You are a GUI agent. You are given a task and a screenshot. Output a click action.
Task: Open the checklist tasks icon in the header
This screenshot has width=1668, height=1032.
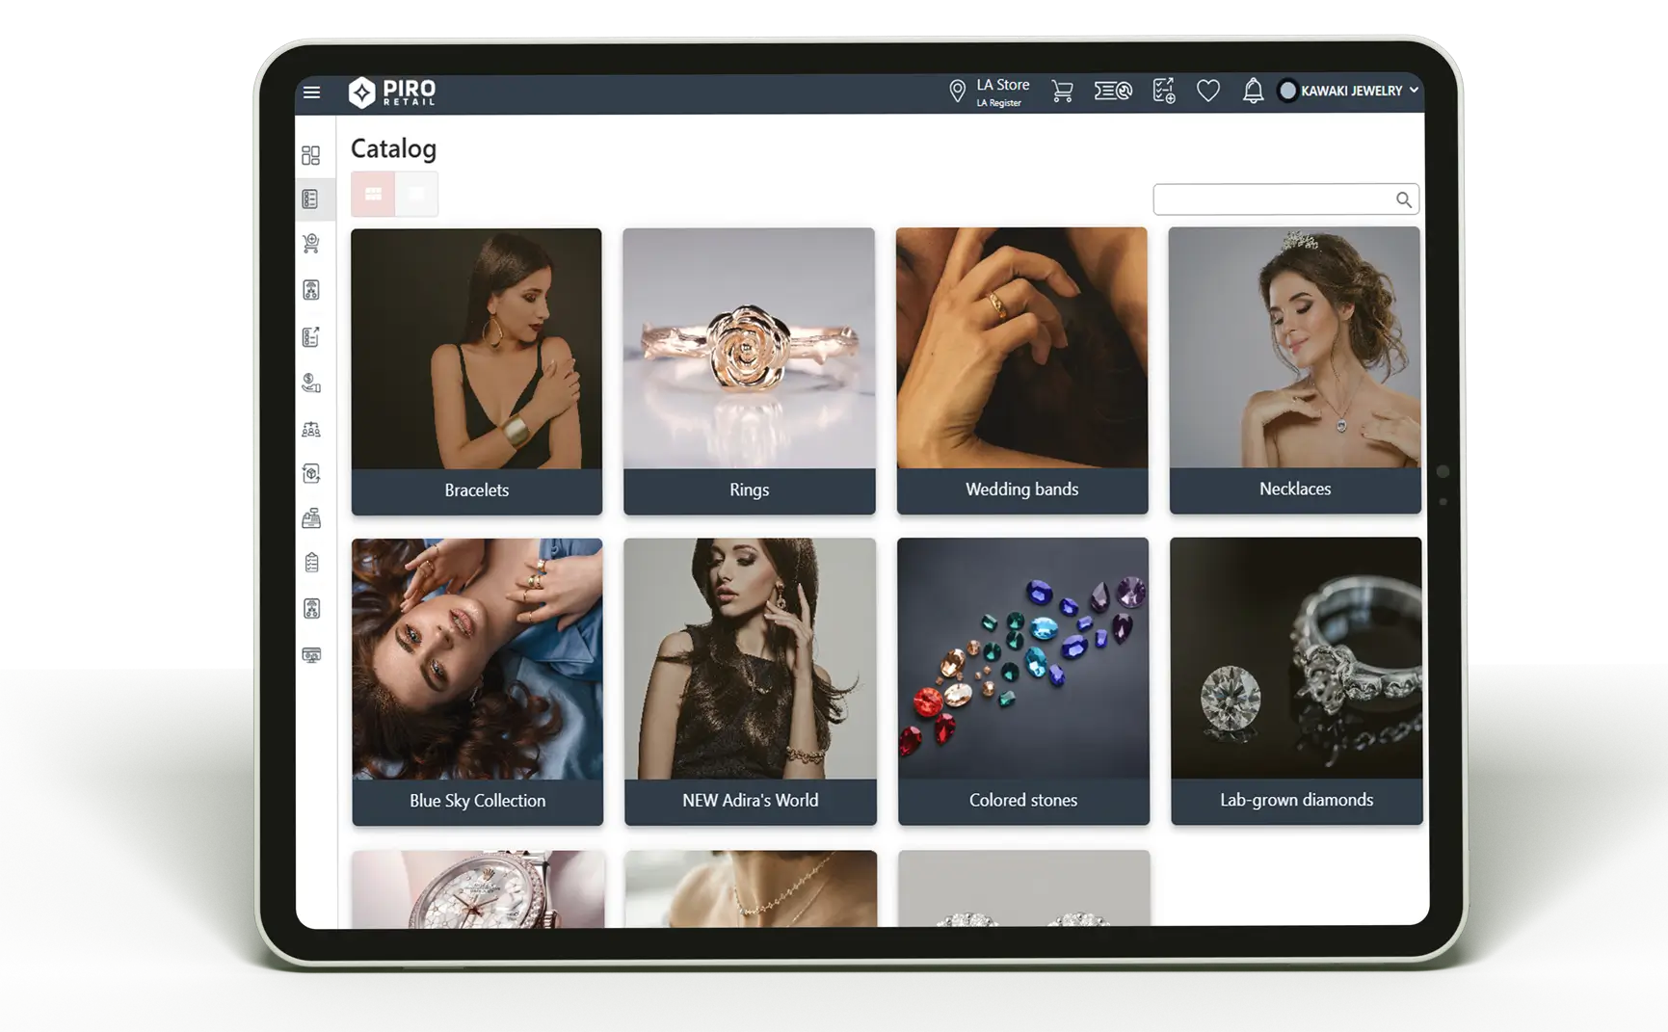pyautogui.click(x=1164, y=92)
